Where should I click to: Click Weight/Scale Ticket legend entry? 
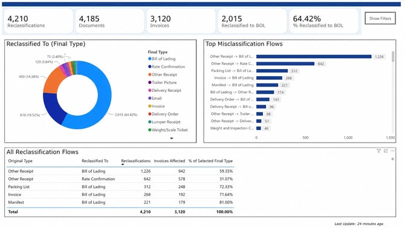[x=168, y=130]
